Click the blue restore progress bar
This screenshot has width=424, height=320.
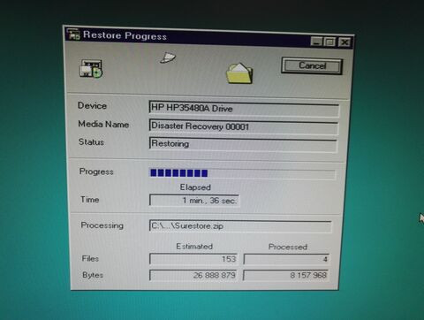point(243,173)
